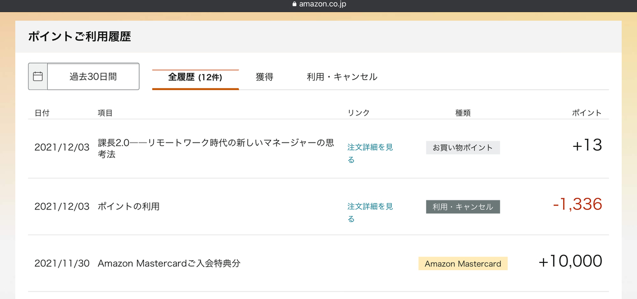Open the 過去30日間 date range selector
This screenshot has height=299, width=637.
93,76
